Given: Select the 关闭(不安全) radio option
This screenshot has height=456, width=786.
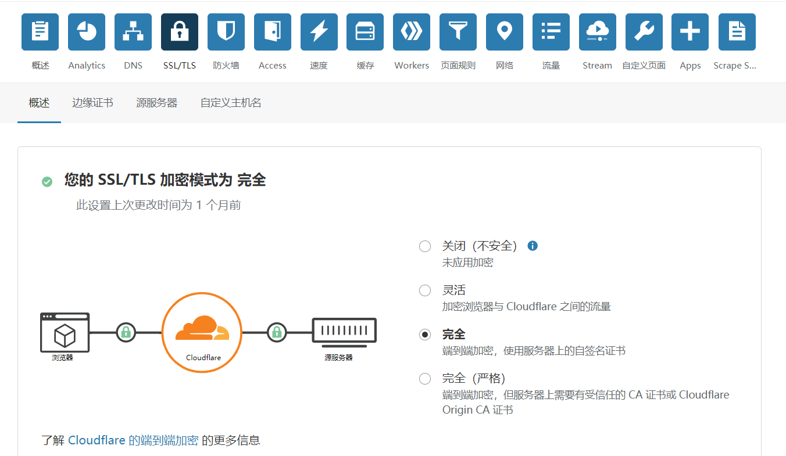Looking at the screenshot, I should (425, 246).
